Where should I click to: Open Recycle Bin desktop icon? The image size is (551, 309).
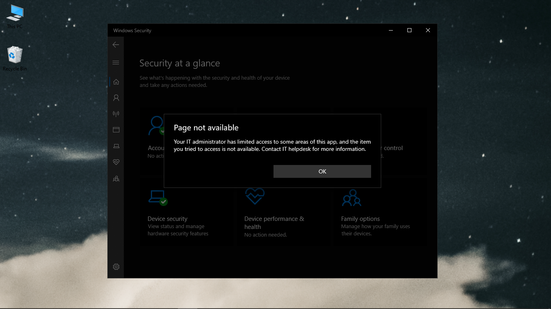coord(15,59)
